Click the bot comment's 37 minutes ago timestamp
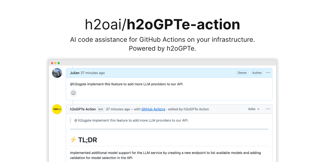The height and width of the screenshot is (162, 325). [118, 109]
